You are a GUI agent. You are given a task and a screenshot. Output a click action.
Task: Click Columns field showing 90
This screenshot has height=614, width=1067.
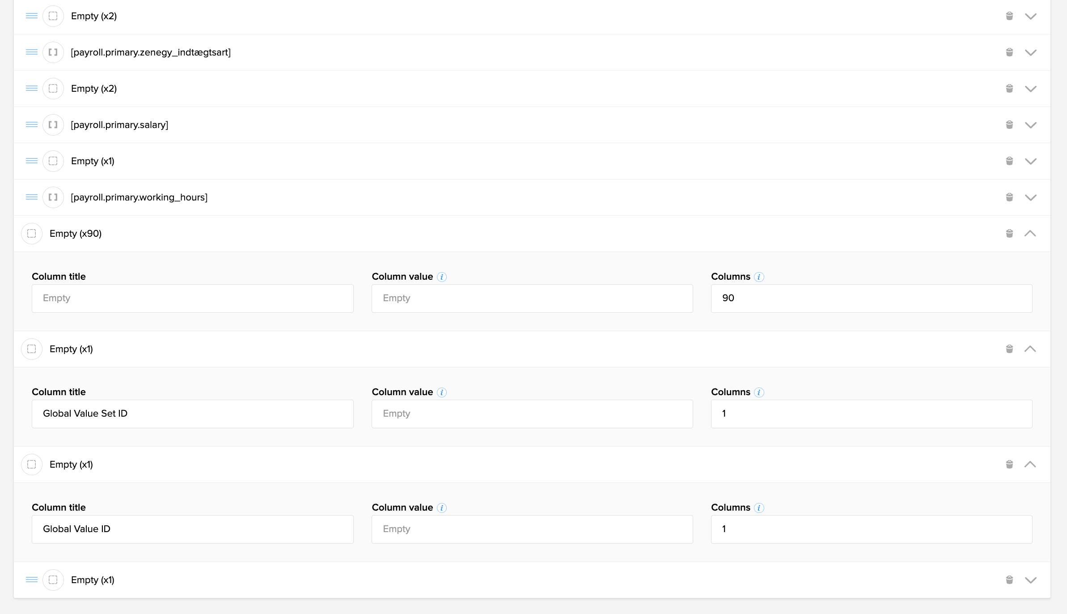[871, 298]
